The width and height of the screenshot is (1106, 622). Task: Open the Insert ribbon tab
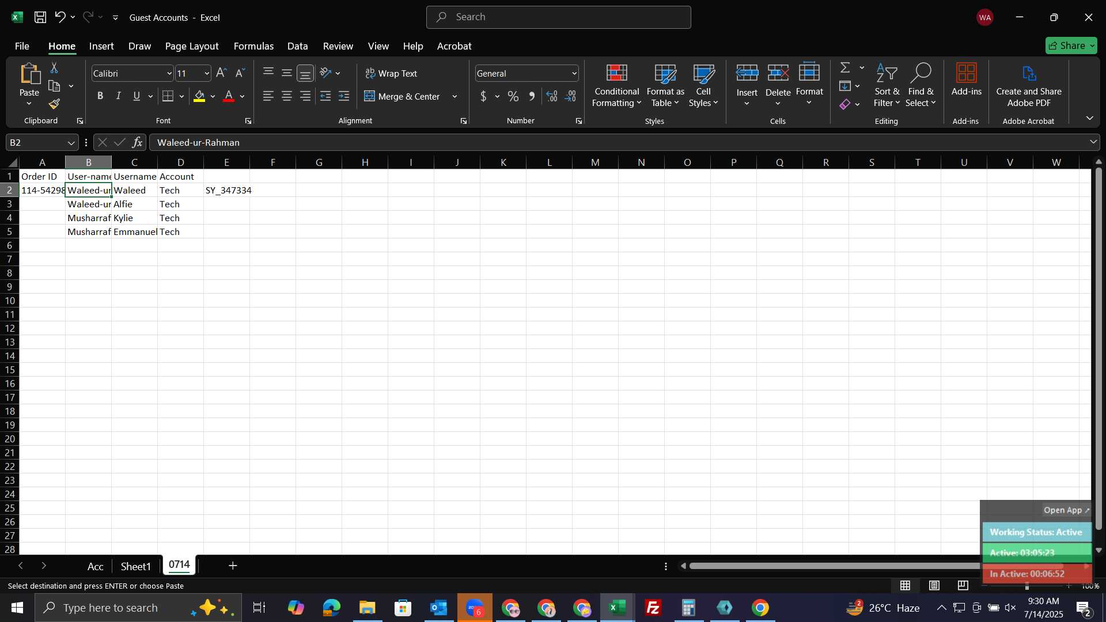pyautogui.click(x=101, y=46)
